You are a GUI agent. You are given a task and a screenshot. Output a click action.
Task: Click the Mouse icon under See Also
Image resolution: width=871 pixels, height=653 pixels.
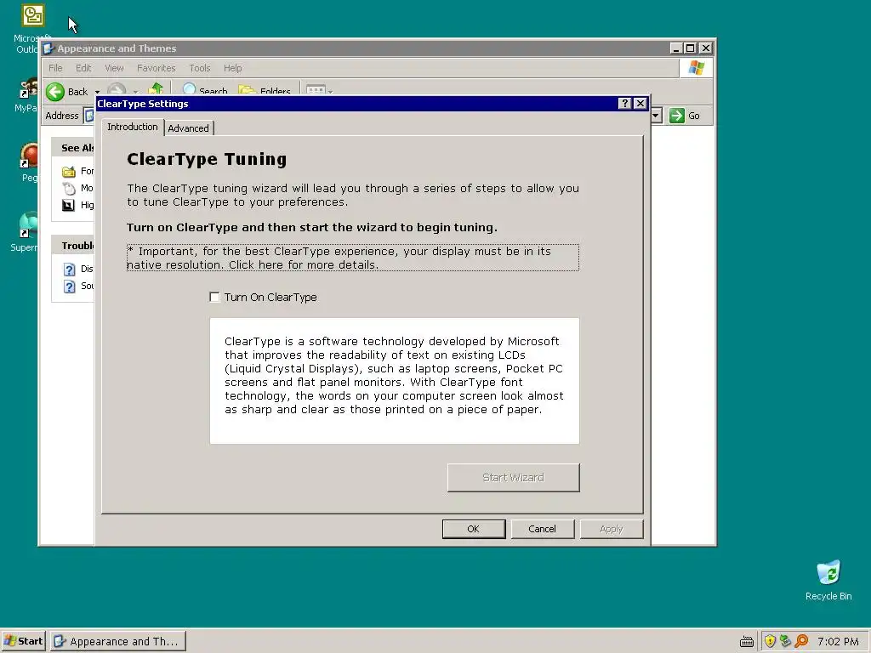[69, 188]
